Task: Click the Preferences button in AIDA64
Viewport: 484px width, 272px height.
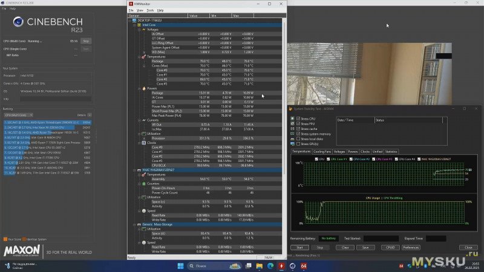Action: [411, 247]
